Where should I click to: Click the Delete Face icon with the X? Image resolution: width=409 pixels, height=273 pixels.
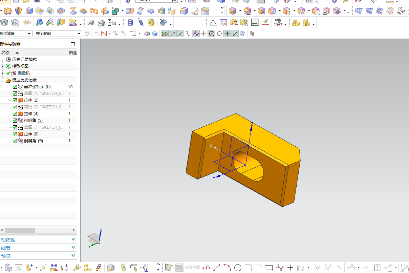pos(261,11)
